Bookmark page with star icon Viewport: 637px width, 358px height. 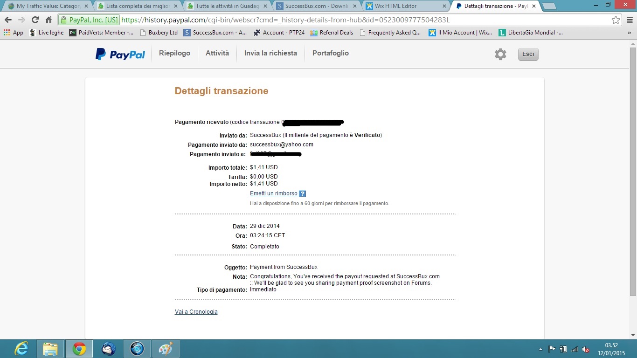click(616, 20)
